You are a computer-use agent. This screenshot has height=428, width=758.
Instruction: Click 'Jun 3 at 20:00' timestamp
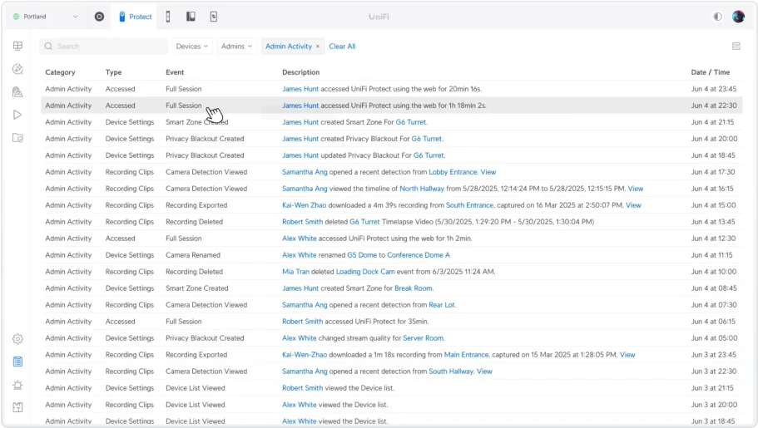714,405
